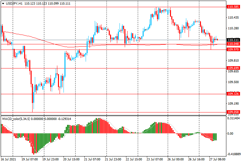Screen dimensions: 241x163
Task: Click the 27 Jul 08:00 time label
Action: (x=217, y=159)
